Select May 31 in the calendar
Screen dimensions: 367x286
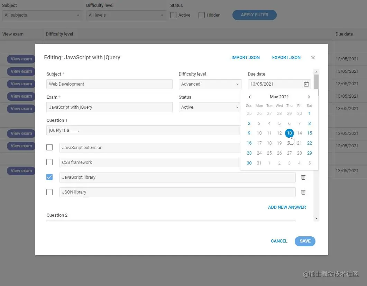(259, 163)
